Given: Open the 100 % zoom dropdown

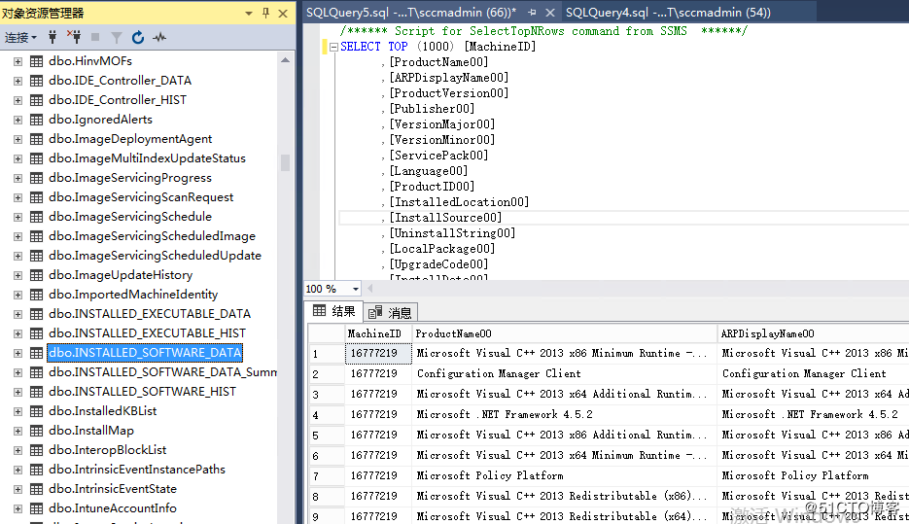Looking at the screenshot, I should click(356, 289).
